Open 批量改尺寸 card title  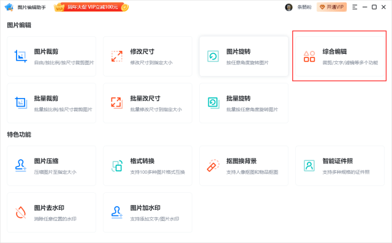145,99
